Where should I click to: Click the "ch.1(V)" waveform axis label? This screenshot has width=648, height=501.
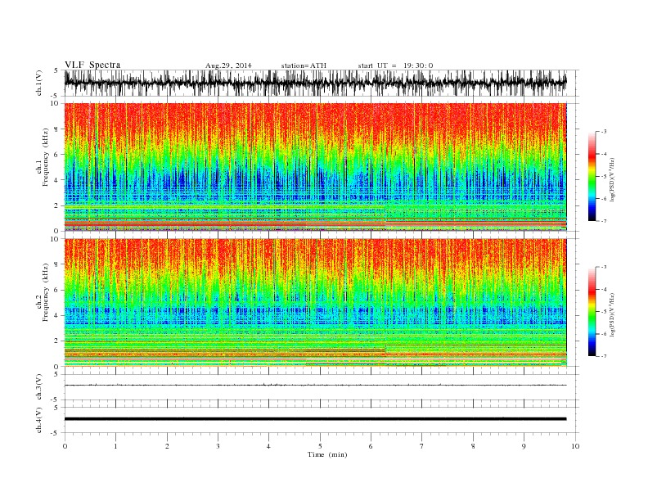39,83
